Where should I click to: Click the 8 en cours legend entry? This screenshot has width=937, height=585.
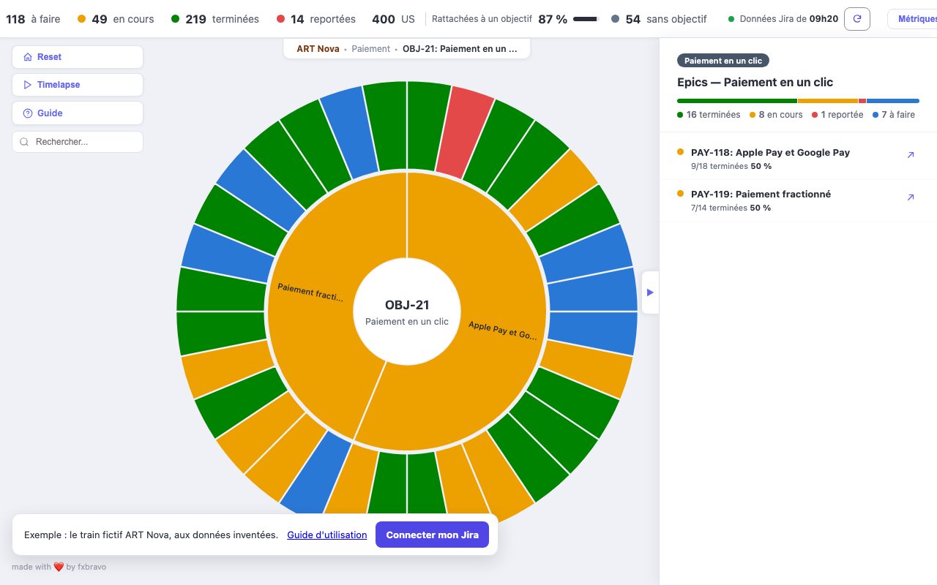(x=776, y=115)
